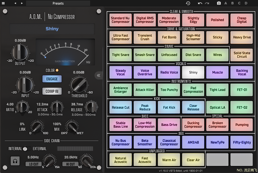Image resolution: width=258 pixels, height=173 pixels.
Task: Choose the Steady Vocal preset
Action: pos(121,72)
